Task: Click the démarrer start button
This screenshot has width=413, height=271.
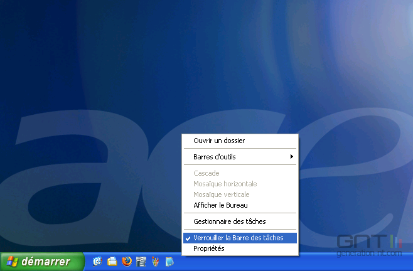Action: click(42, 262)
